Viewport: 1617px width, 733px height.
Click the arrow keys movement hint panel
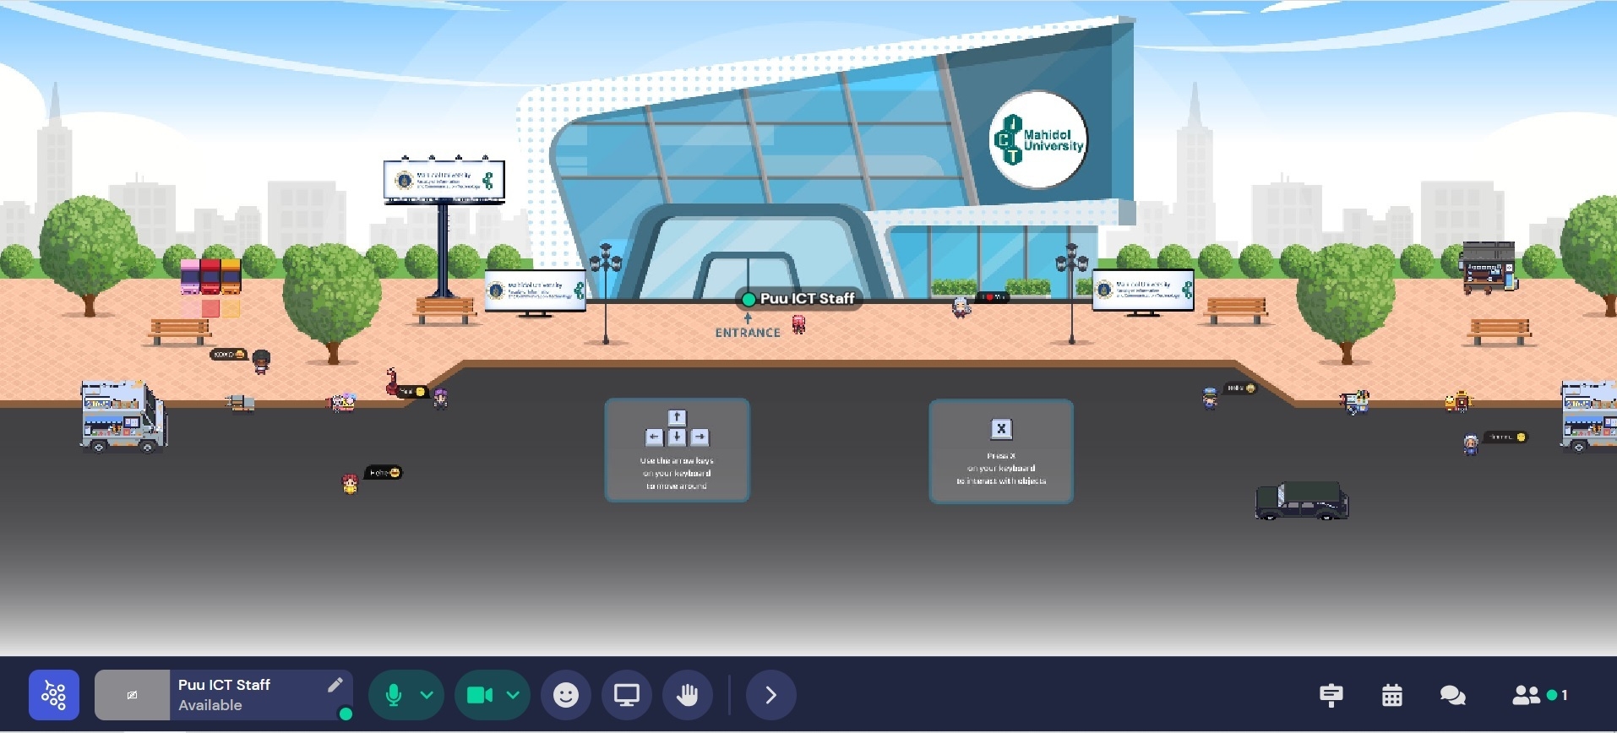coord(677,450)
